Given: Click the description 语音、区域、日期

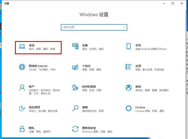Looking at the screenshot, I should pyautogui.click(x=92, y=90).
